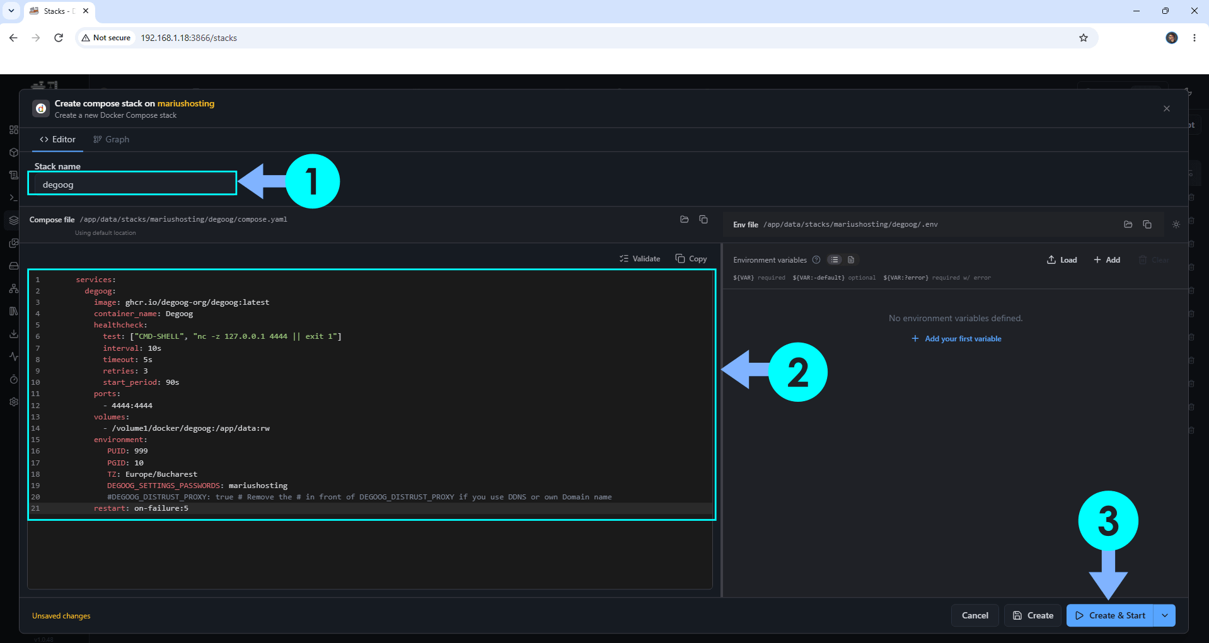
Task: Open the logs scroll icon in sidebar
Action: [x=13, y=175]
